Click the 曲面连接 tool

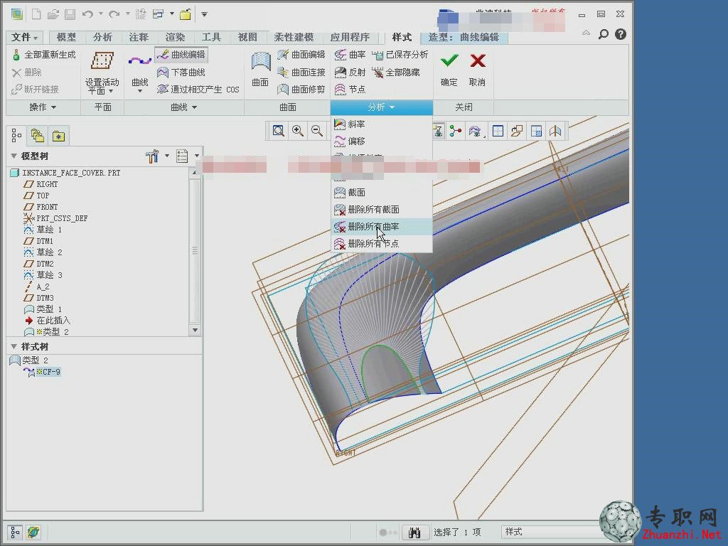[301, 73]
